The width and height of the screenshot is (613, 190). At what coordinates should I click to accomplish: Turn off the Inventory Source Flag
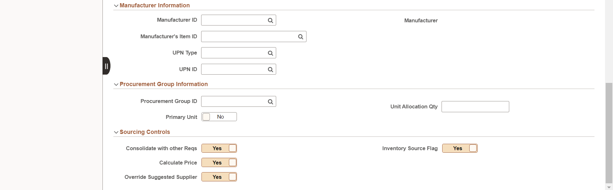point(460,148)
